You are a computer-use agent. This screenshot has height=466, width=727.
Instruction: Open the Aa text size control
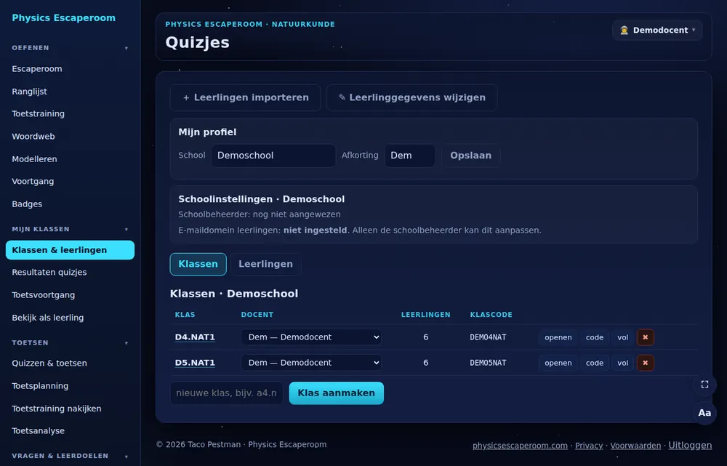[704, 413]
